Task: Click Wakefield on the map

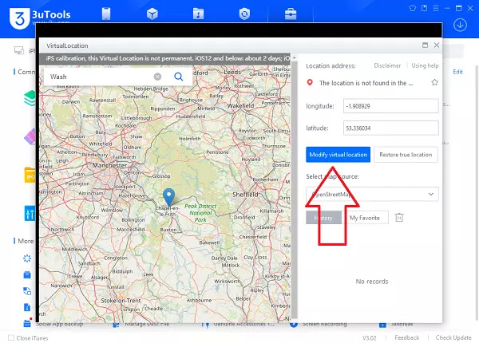Action: click(240, 105)
